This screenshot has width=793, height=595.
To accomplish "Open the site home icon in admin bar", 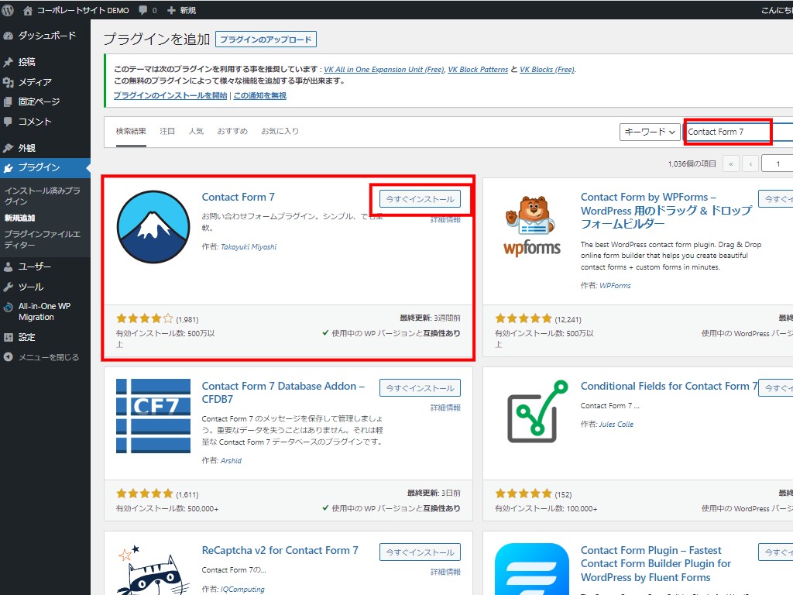I will click(28, 11).
